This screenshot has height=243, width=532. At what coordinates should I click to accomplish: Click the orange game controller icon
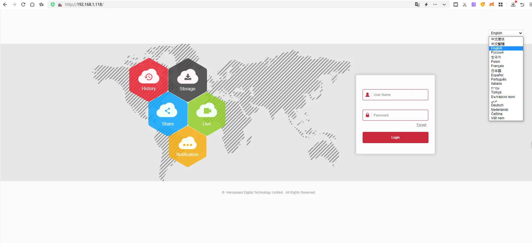(492, 4)
